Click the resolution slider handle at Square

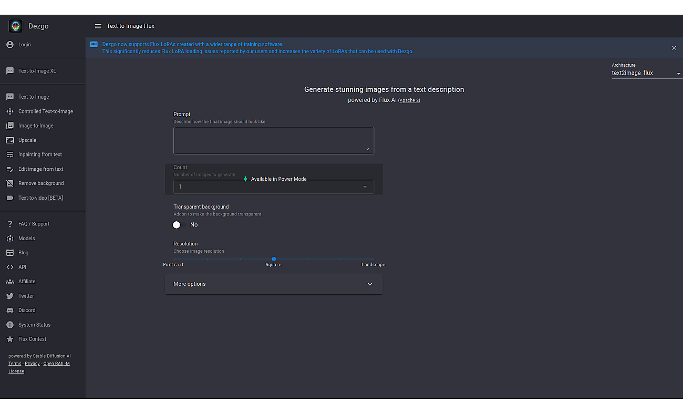pyautogui.click(x=274, y=259)
